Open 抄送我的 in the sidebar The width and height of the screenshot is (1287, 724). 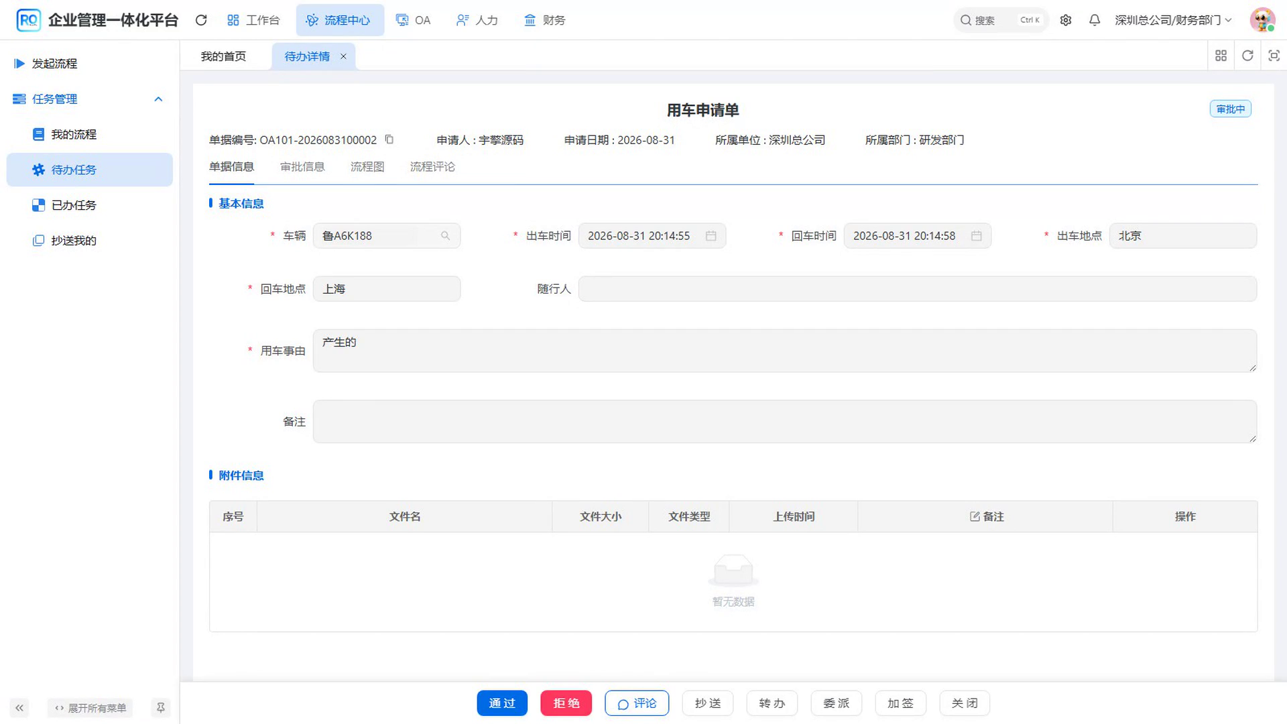tap(90, 240)
